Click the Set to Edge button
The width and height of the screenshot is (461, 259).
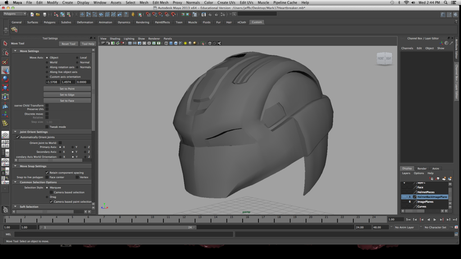click(x=67, y=94)
